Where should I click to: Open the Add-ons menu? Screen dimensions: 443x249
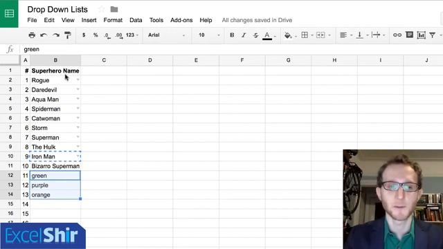tap(181, 20)
